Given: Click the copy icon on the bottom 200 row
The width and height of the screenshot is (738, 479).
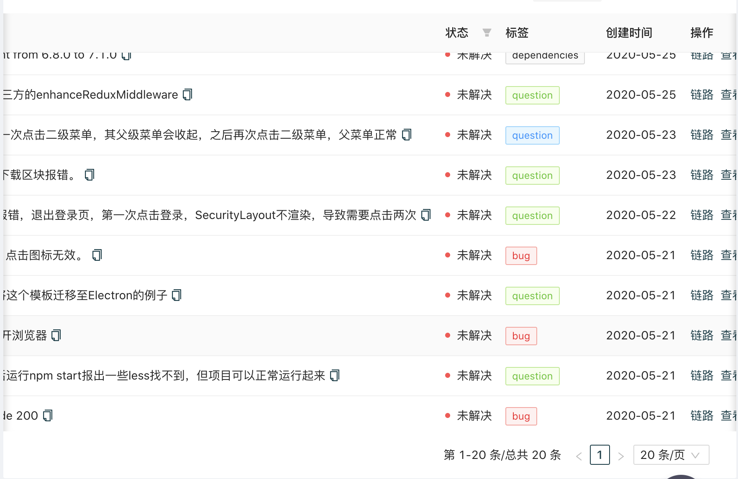Looking at the screenshot, I should click(x=48, y=415).
